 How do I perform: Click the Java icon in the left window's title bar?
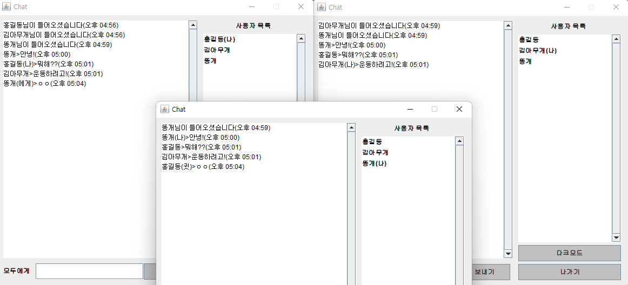click(x=6, y=7)
